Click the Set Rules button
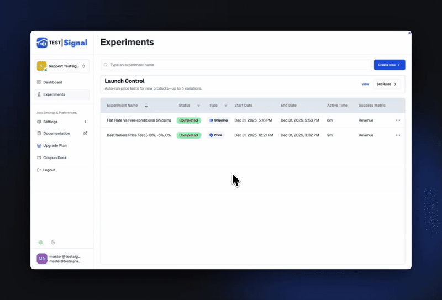 [x=387, y=85]
